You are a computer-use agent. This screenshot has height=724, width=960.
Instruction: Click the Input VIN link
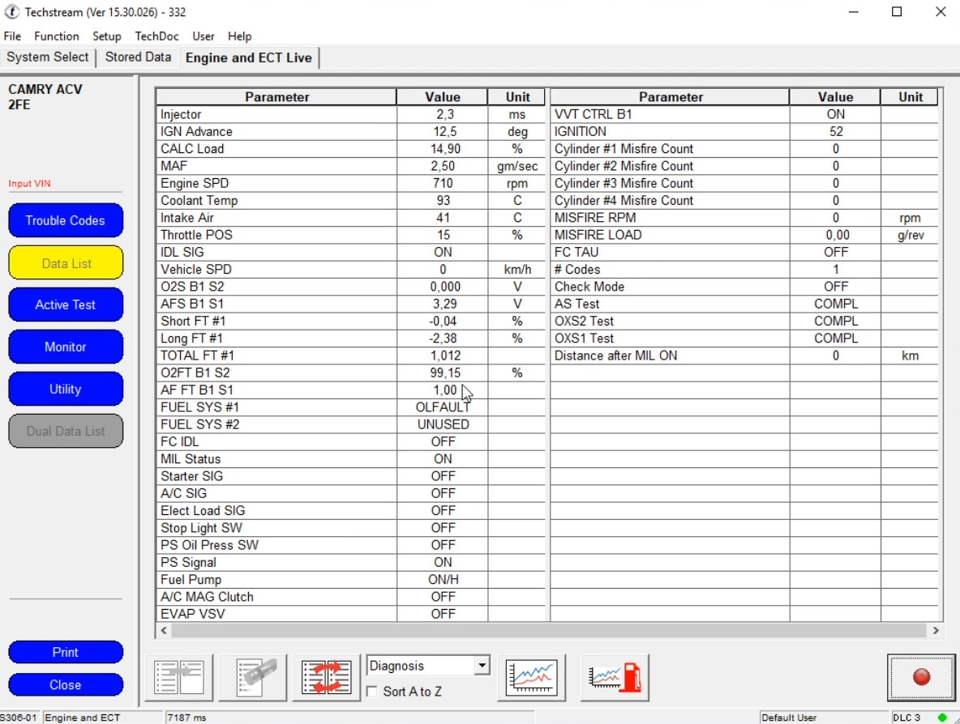(x=29, y=184)
